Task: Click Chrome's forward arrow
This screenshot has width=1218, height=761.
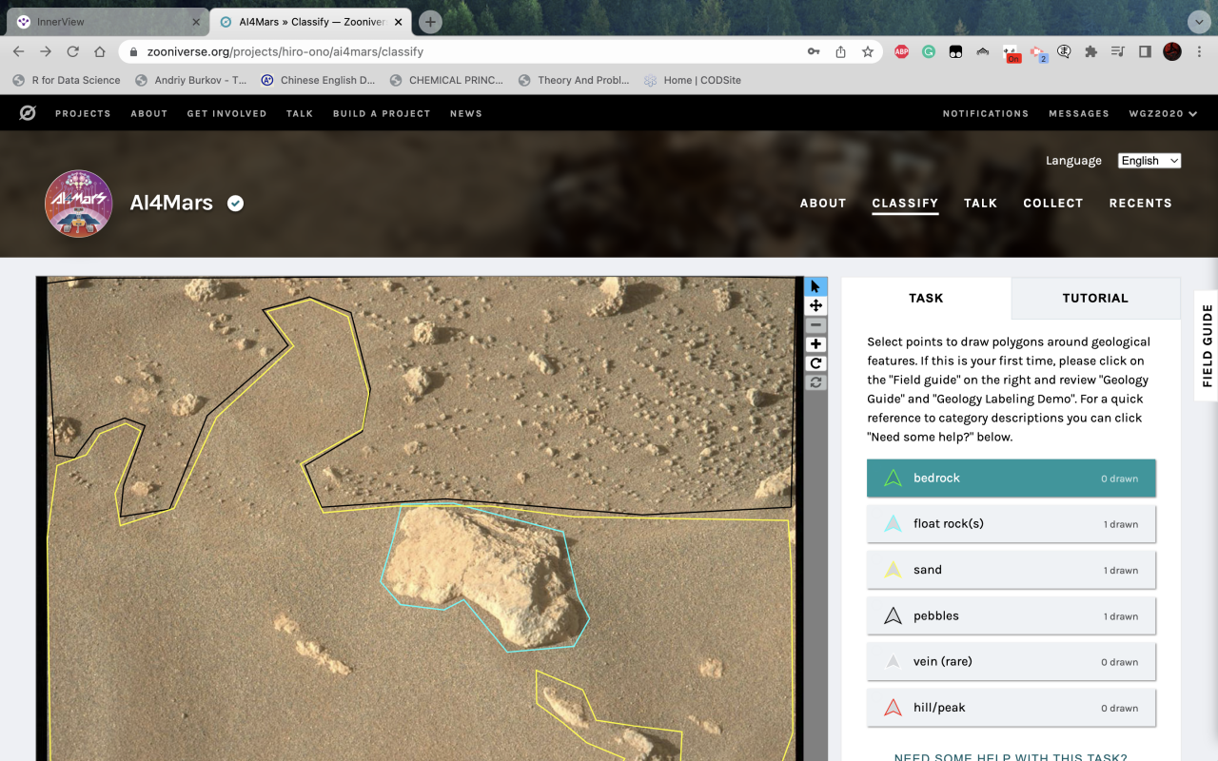Action: point(46,51)
